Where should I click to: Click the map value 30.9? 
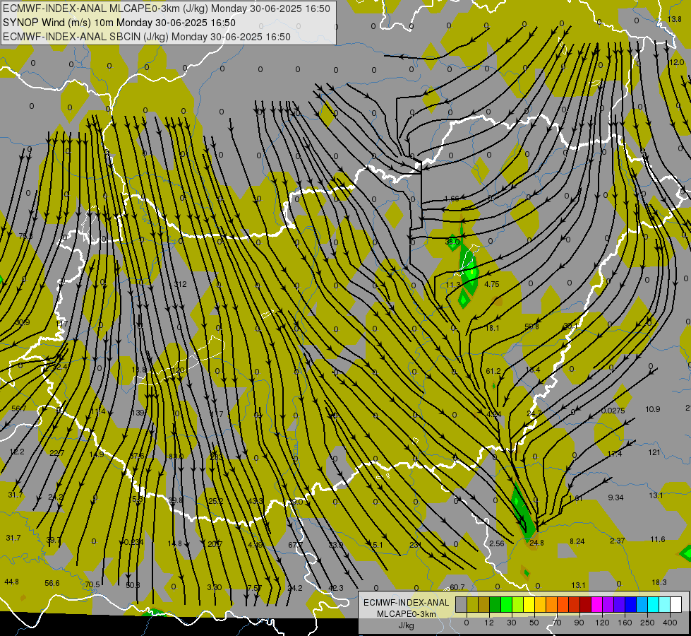point(22,323)
